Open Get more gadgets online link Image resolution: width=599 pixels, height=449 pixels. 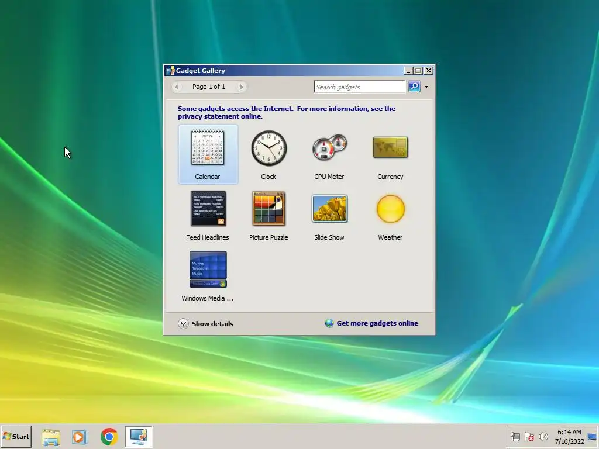377,323
